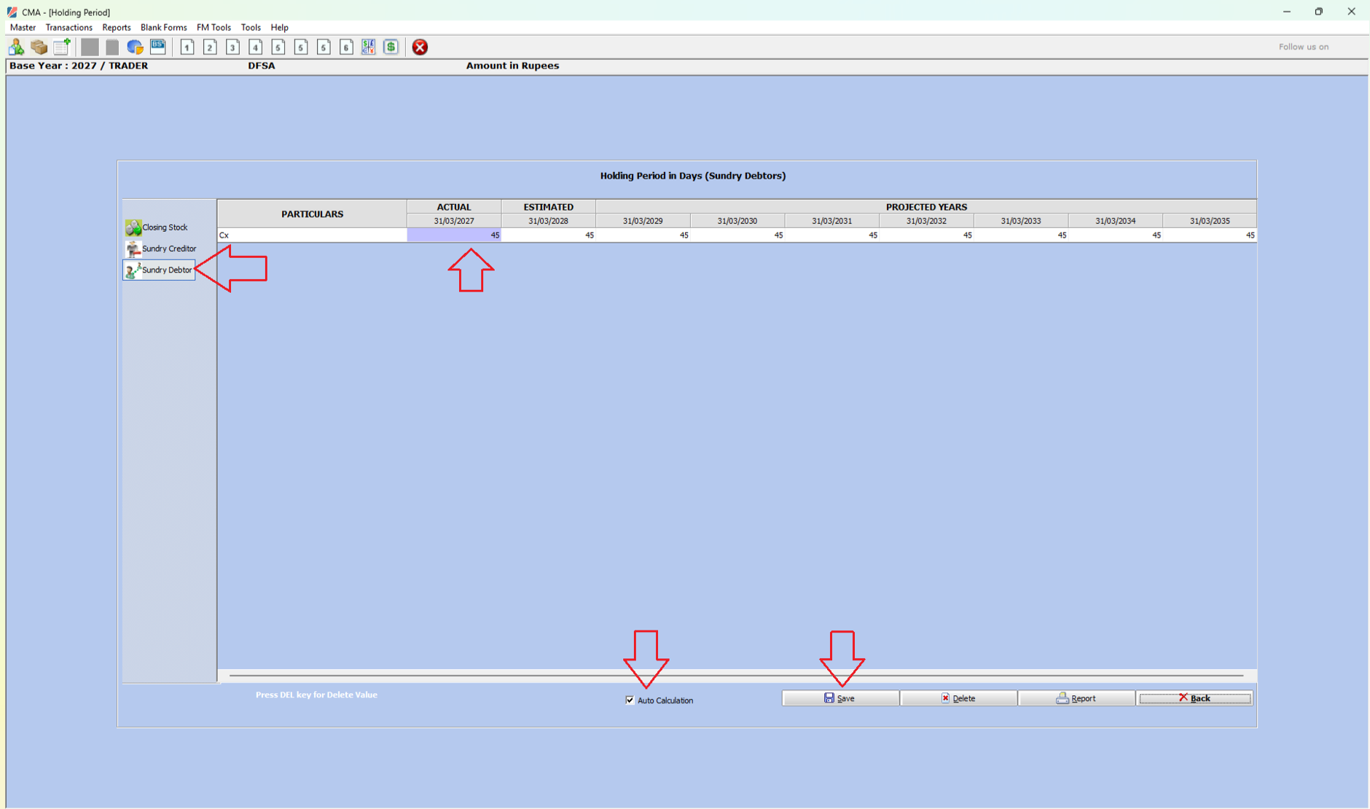Click the currency symbols toolbar icon
This screenshot has width=1370, height=809.
pyautogui.click(x=369, y=47)
